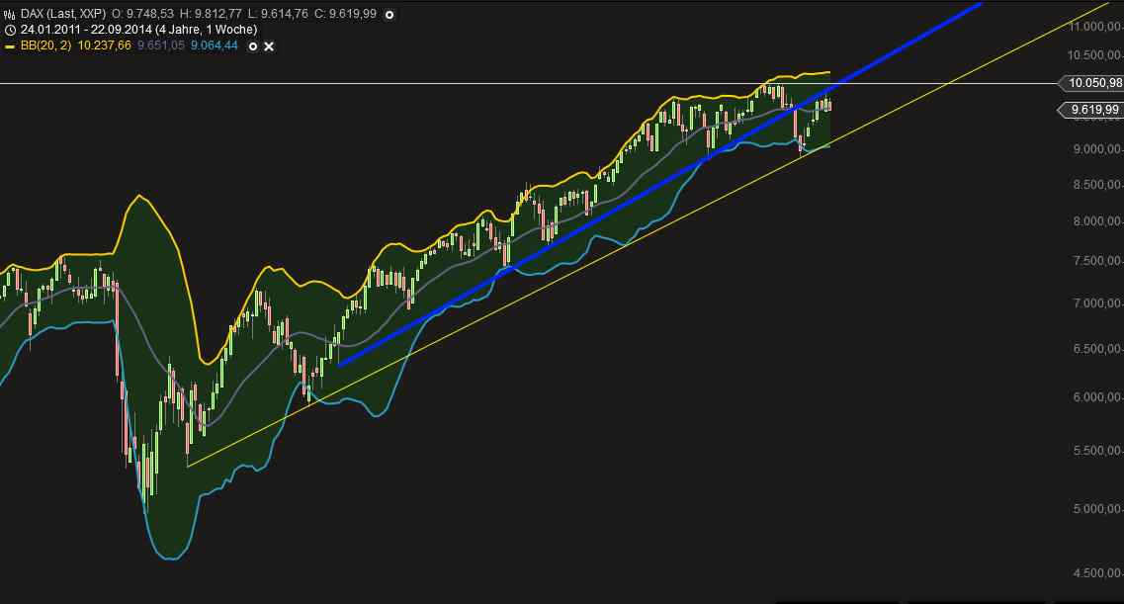Viewport: 1124px width, 604px height.
Task: Click the 6.500,00 axis label
Action: tap(1097, 349)
